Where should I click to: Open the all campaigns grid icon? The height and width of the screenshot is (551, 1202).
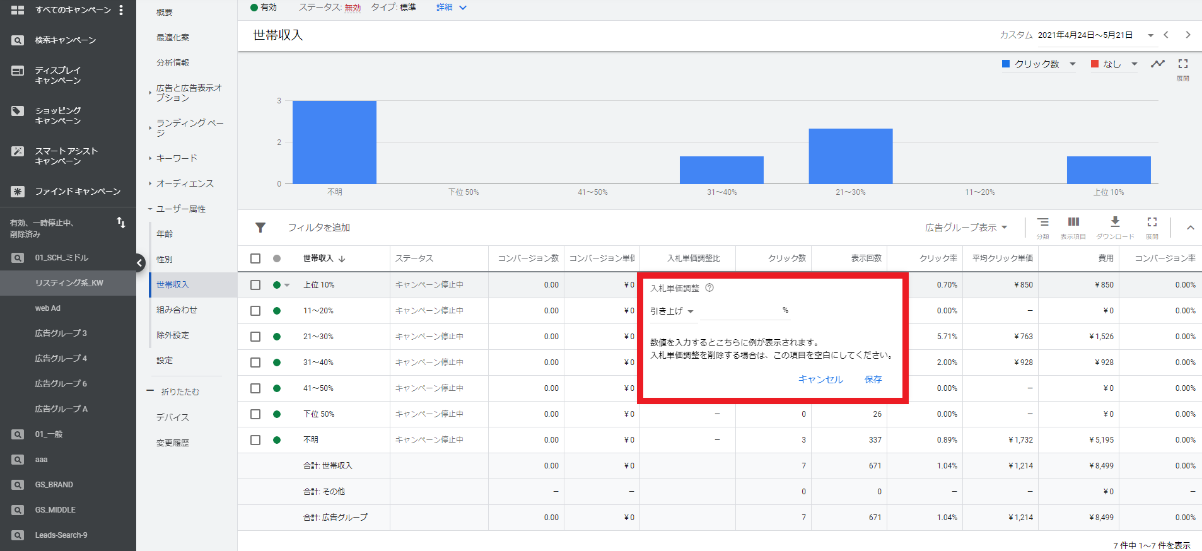point(18,10)
